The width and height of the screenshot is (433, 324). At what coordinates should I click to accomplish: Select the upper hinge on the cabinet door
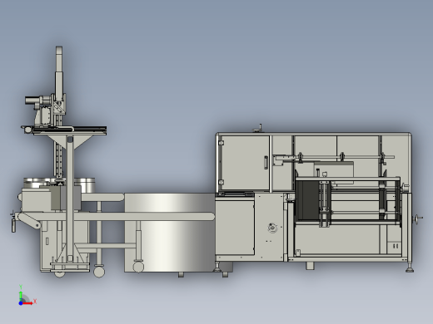(221, 143)
